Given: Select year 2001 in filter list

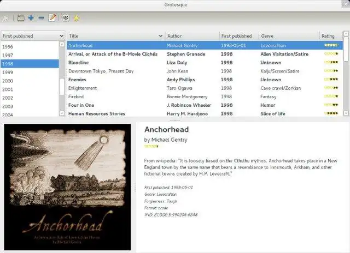Looking at the screenshot, I should tap(30, 89).
